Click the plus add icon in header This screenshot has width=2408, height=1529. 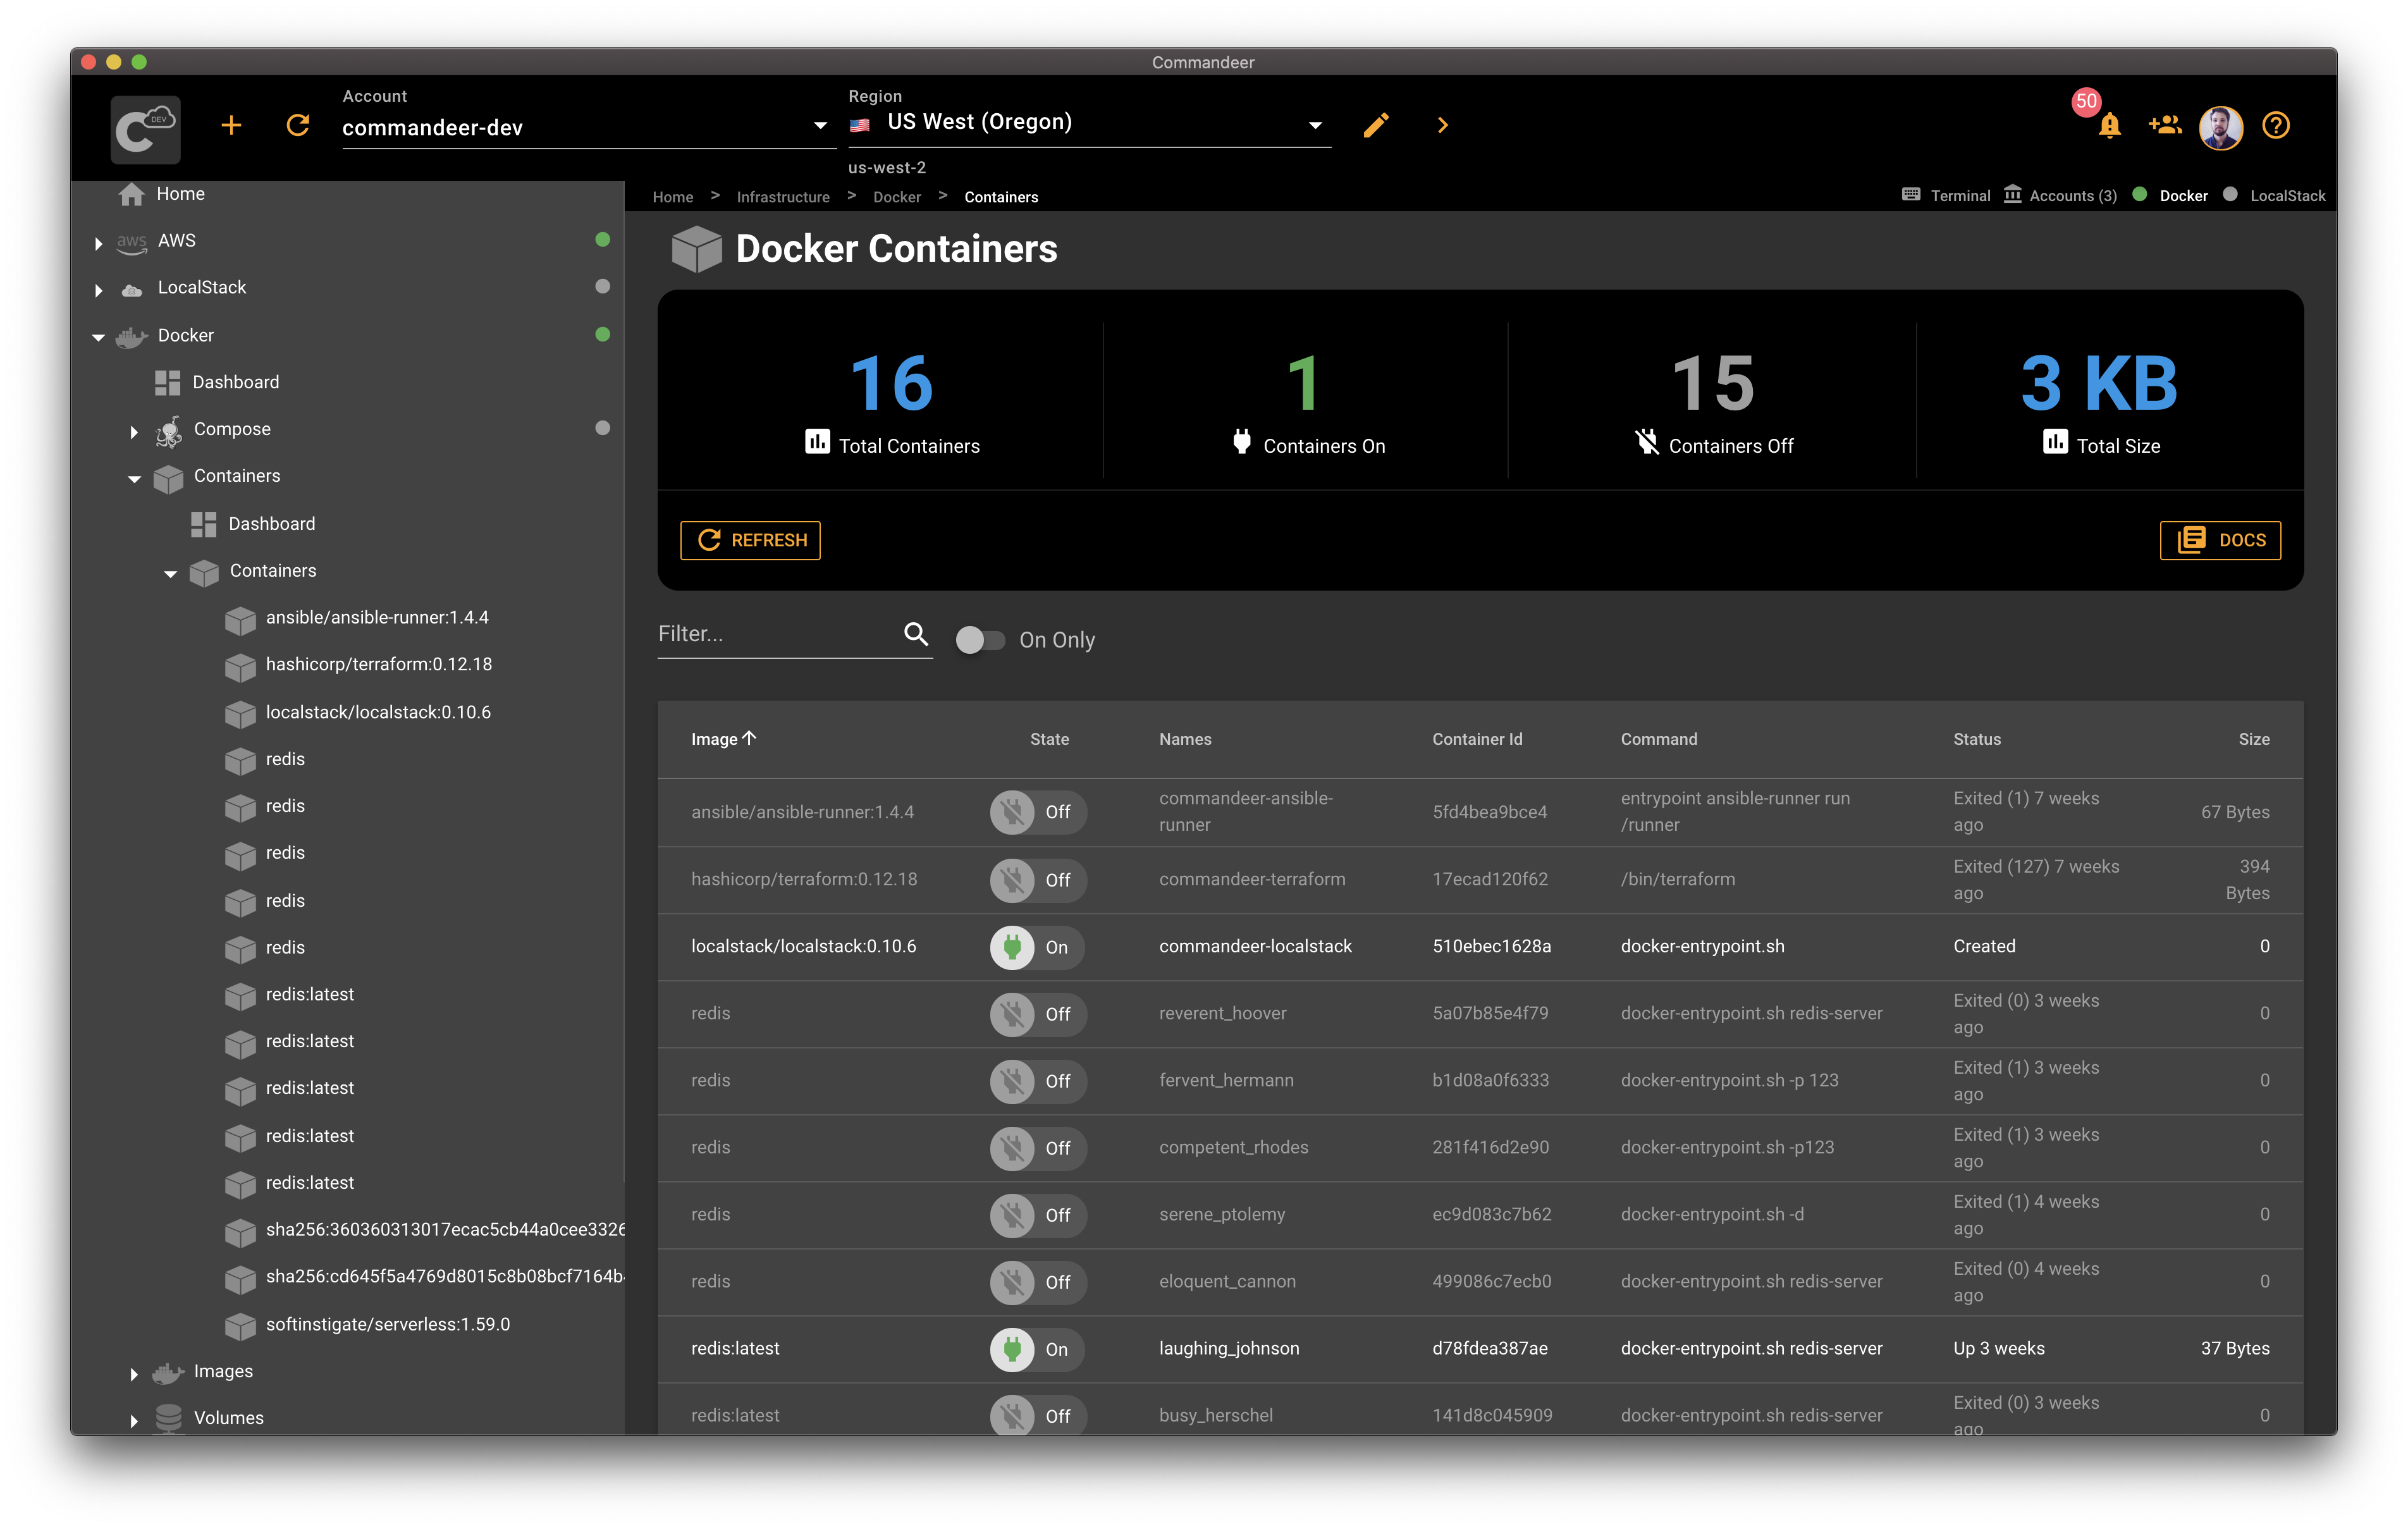[231, 125]
